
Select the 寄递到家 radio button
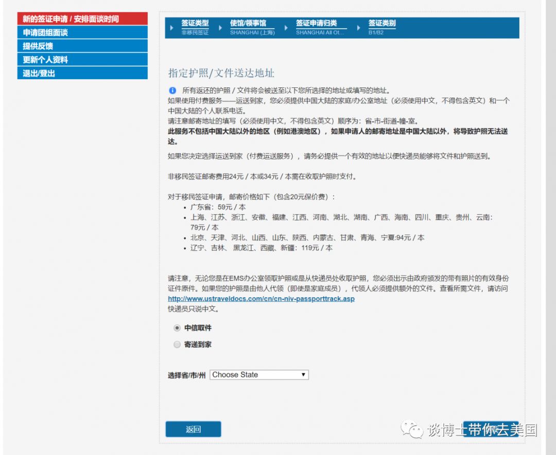click(x=177, y=344)
